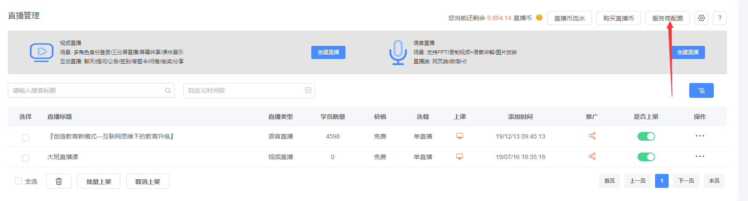Click the student count 4598
This screenshot has width=748, height=201.
333,136
